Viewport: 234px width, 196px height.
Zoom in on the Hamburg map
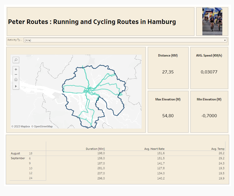pos(16,69)
